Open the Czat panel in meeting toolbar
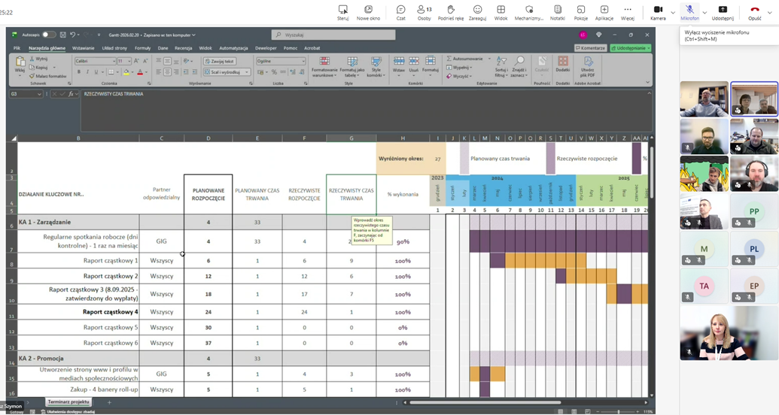This screenshot has width=779, height=415. (401, 12)
